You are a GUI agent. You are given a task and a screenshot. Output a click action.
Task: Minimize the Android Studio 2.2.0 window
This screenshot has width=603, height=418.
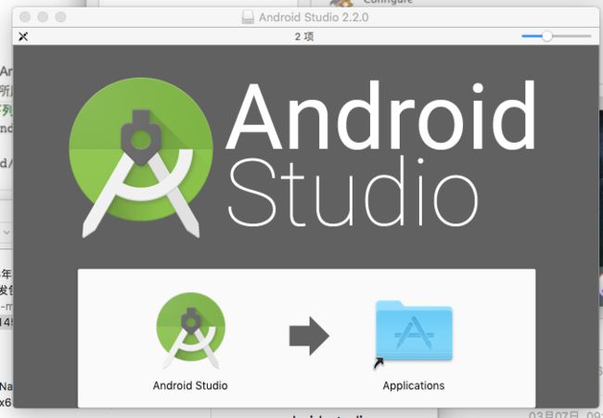[43, 17]
